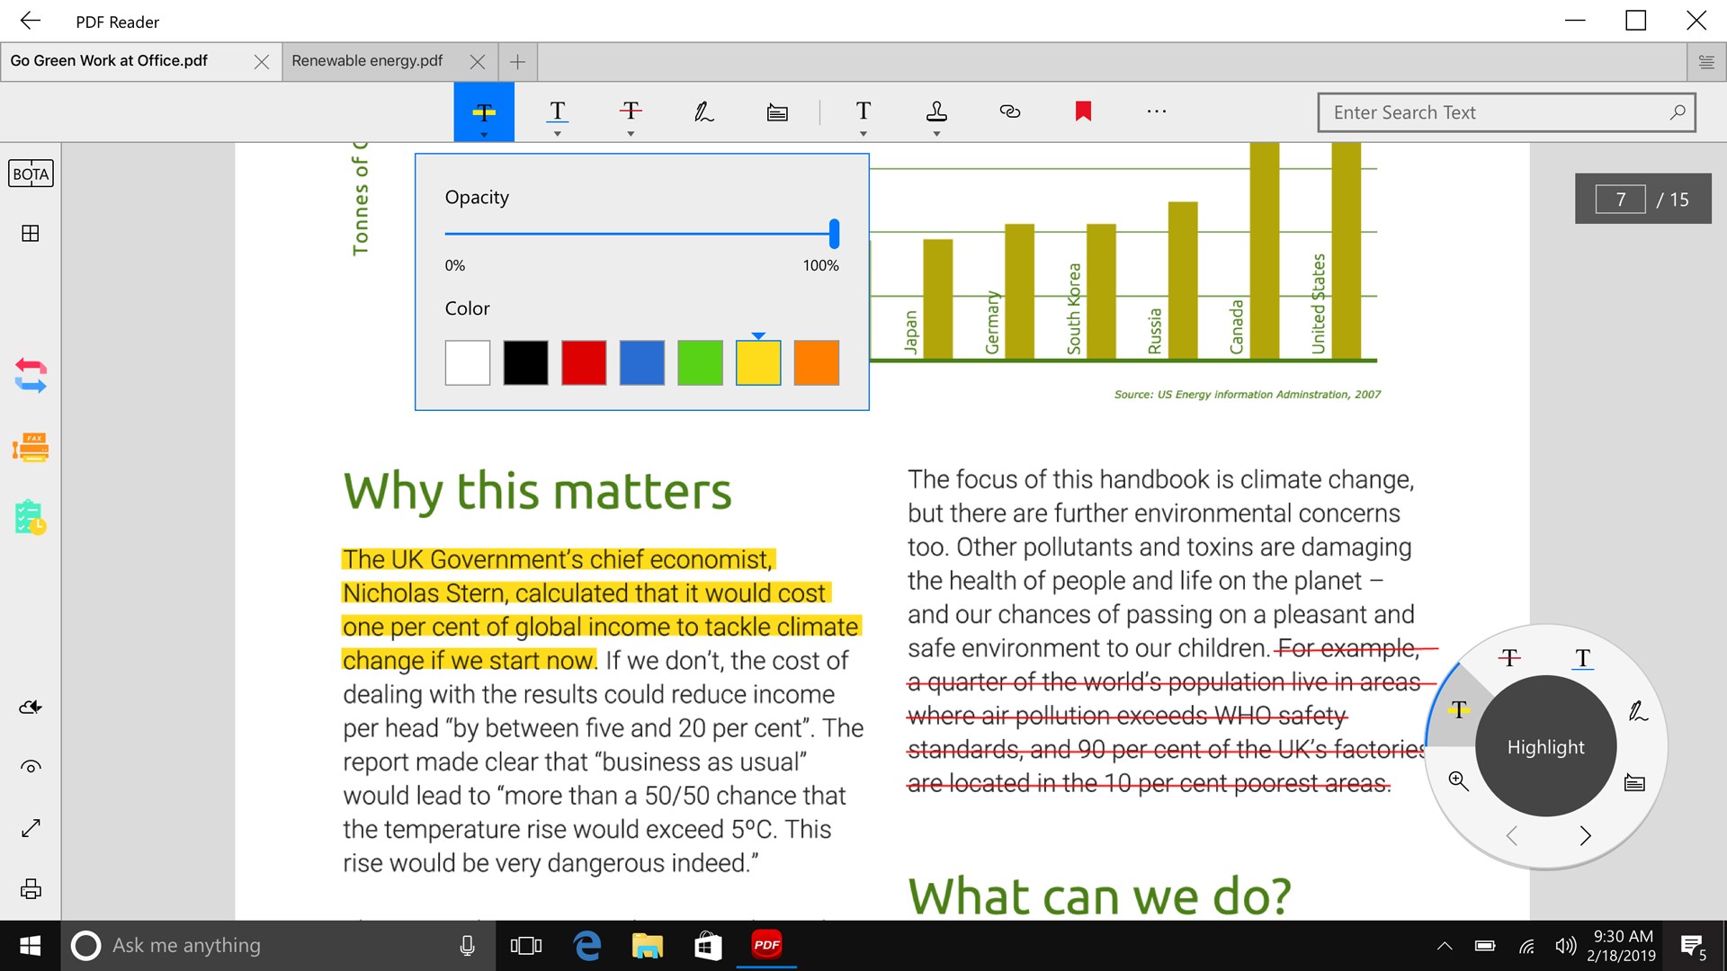Switch to Renewable energy.pdf tab
Screen dimensions: 1727x971
tap(367, 61)
